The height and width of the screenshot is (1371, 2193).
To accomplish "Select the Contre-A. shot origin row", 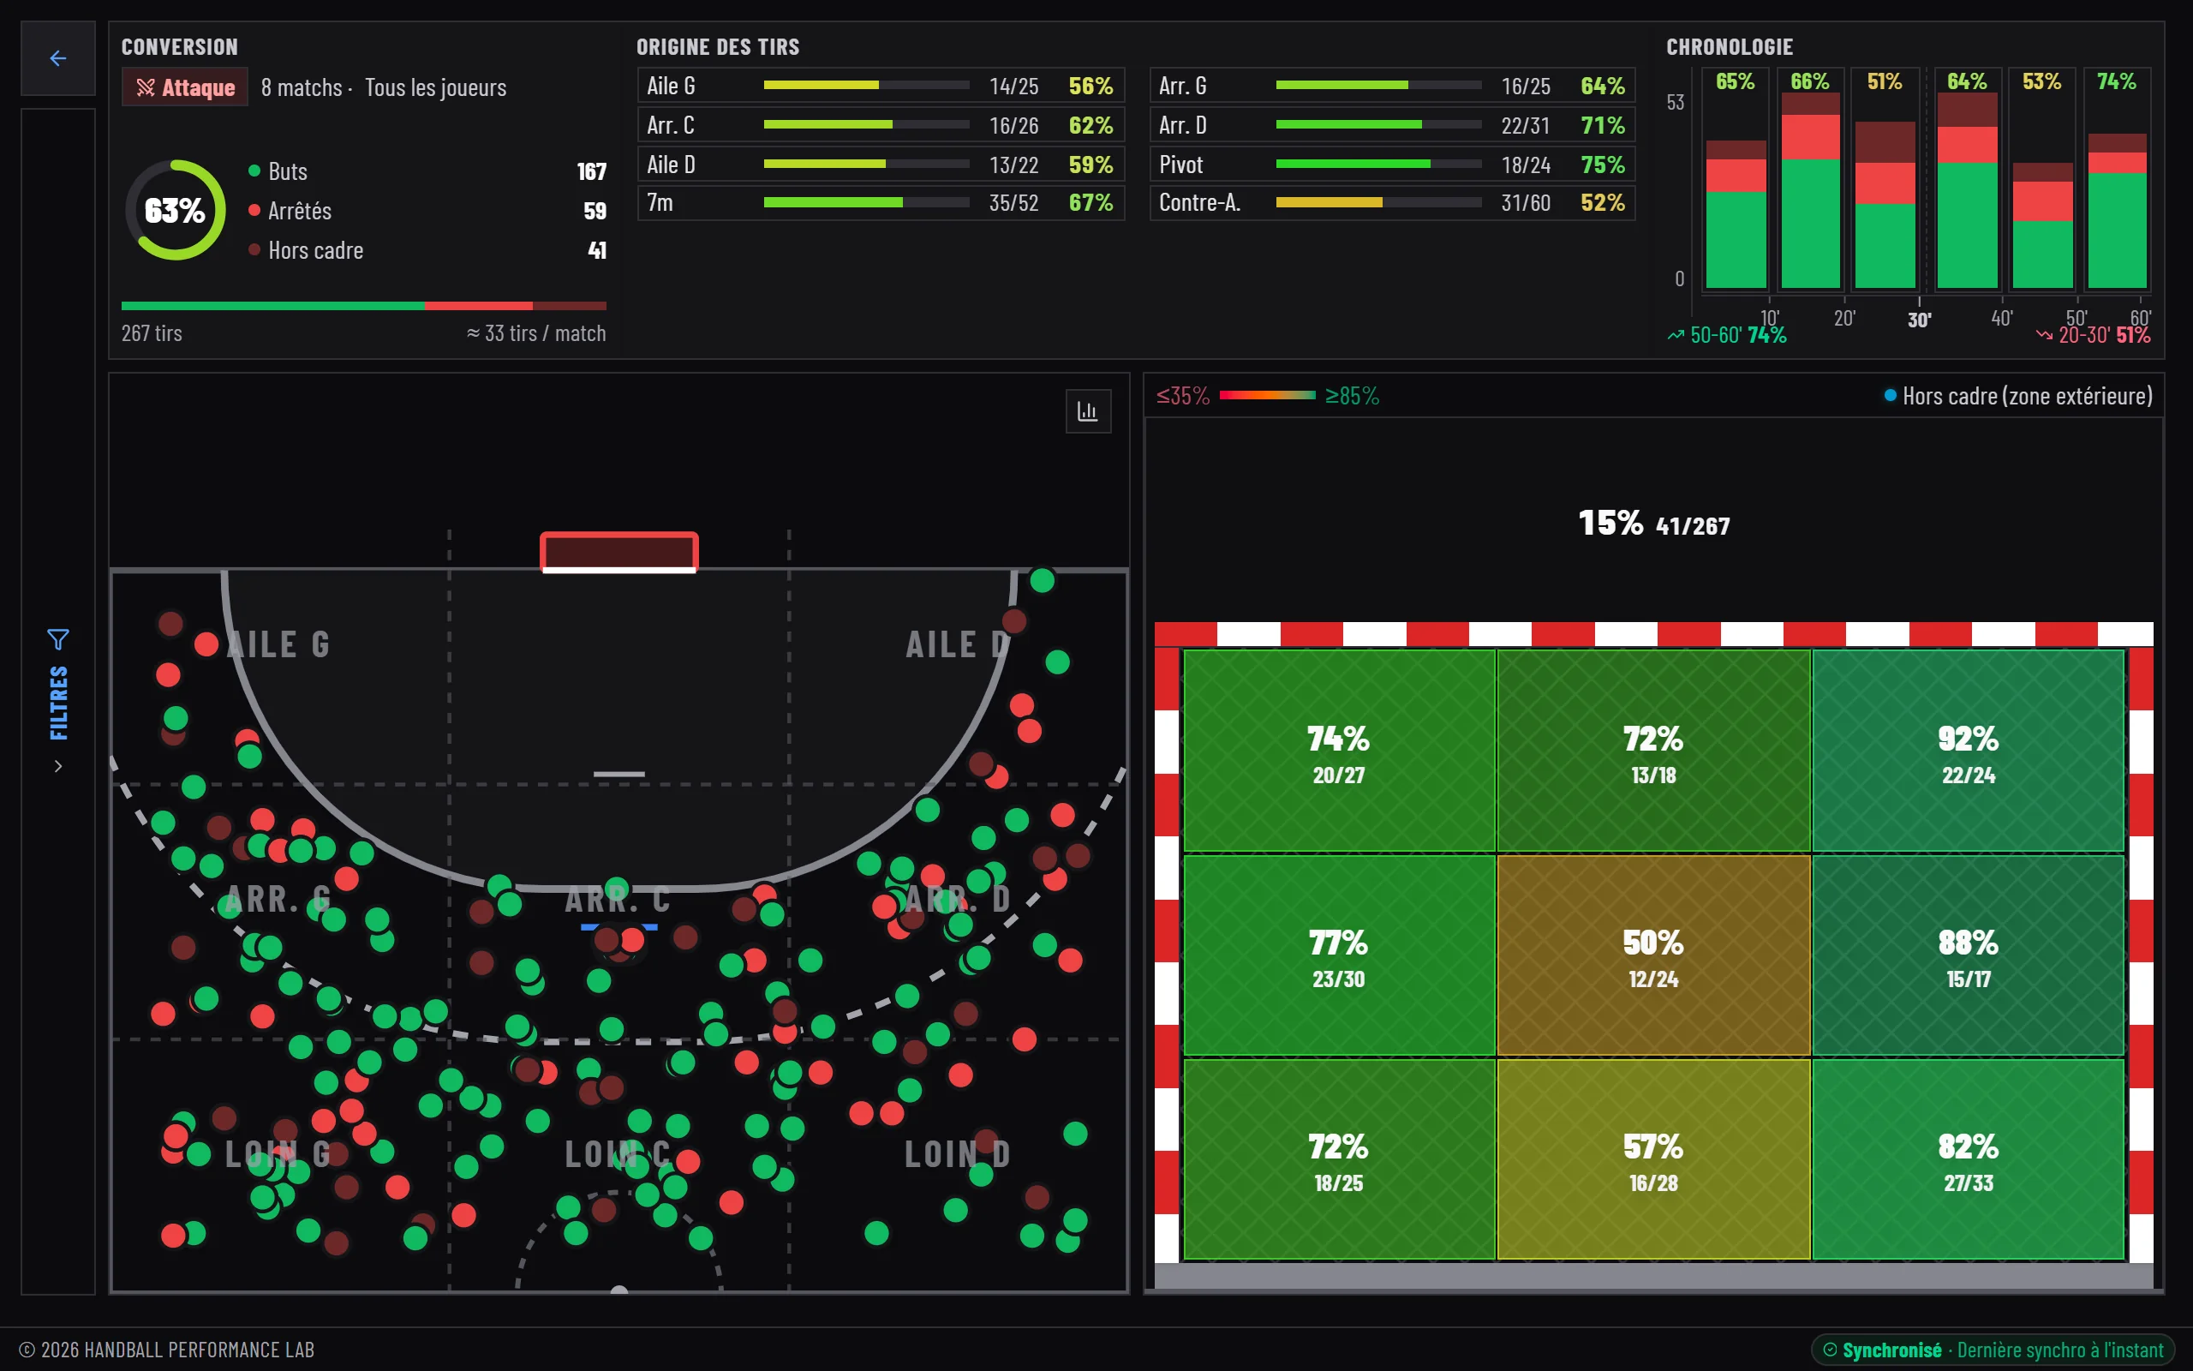I will [x=1392, y=202].
